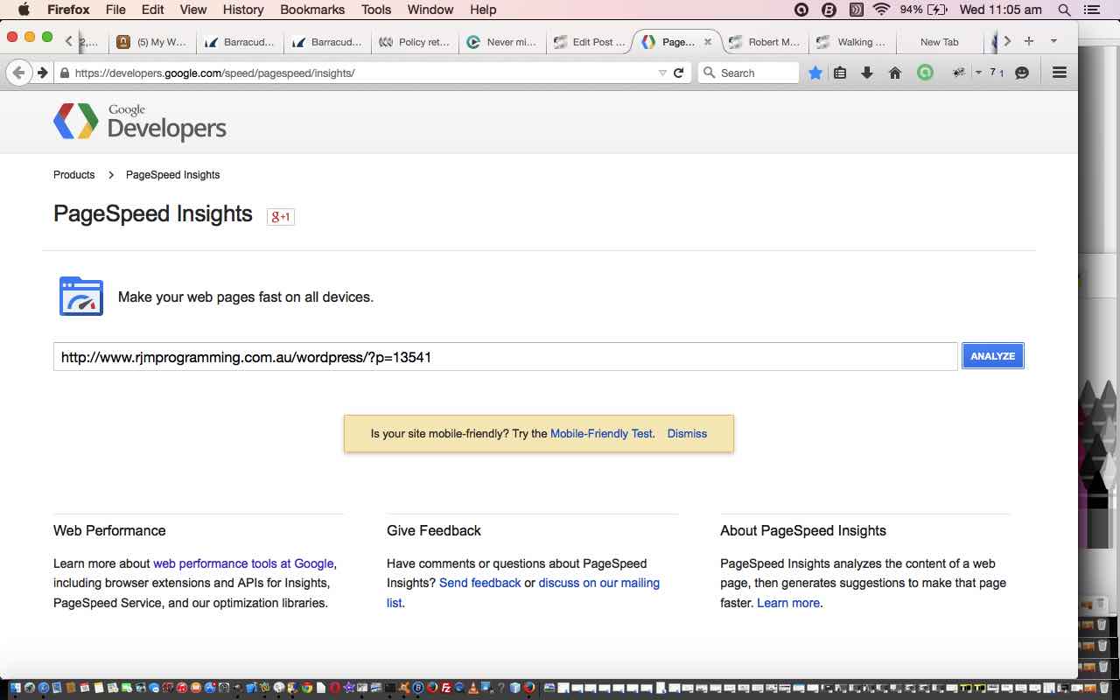Open the Bookmarks menu

click(312, 10)
